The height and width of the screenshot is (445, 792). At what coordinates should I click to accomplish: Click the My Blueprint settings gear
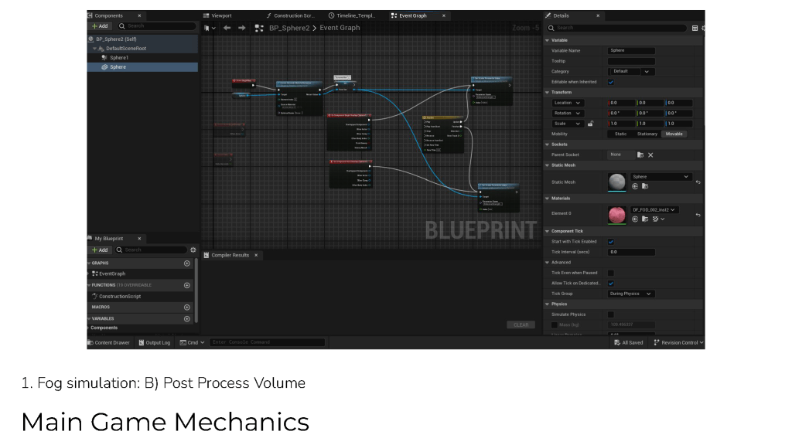coord(193,250)
